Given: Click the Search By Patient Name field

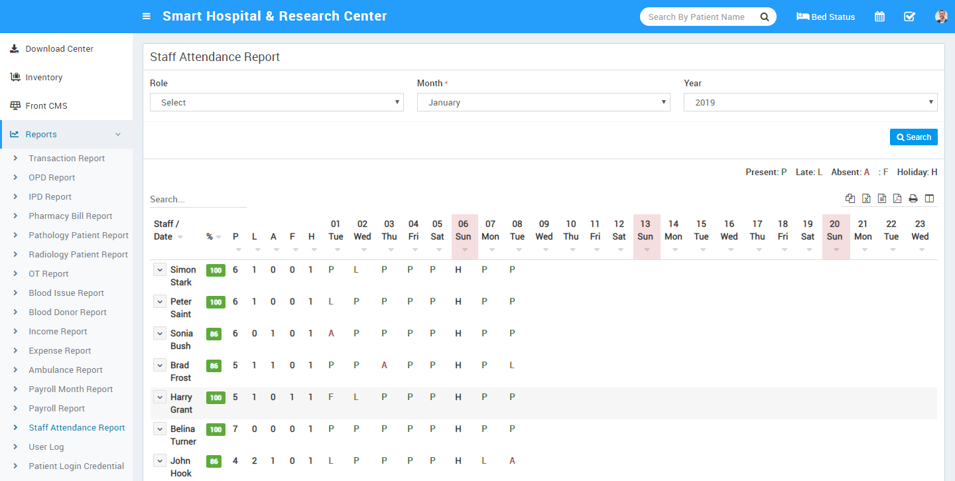Looking at the screenshot, I should click(x=696, y=17).
